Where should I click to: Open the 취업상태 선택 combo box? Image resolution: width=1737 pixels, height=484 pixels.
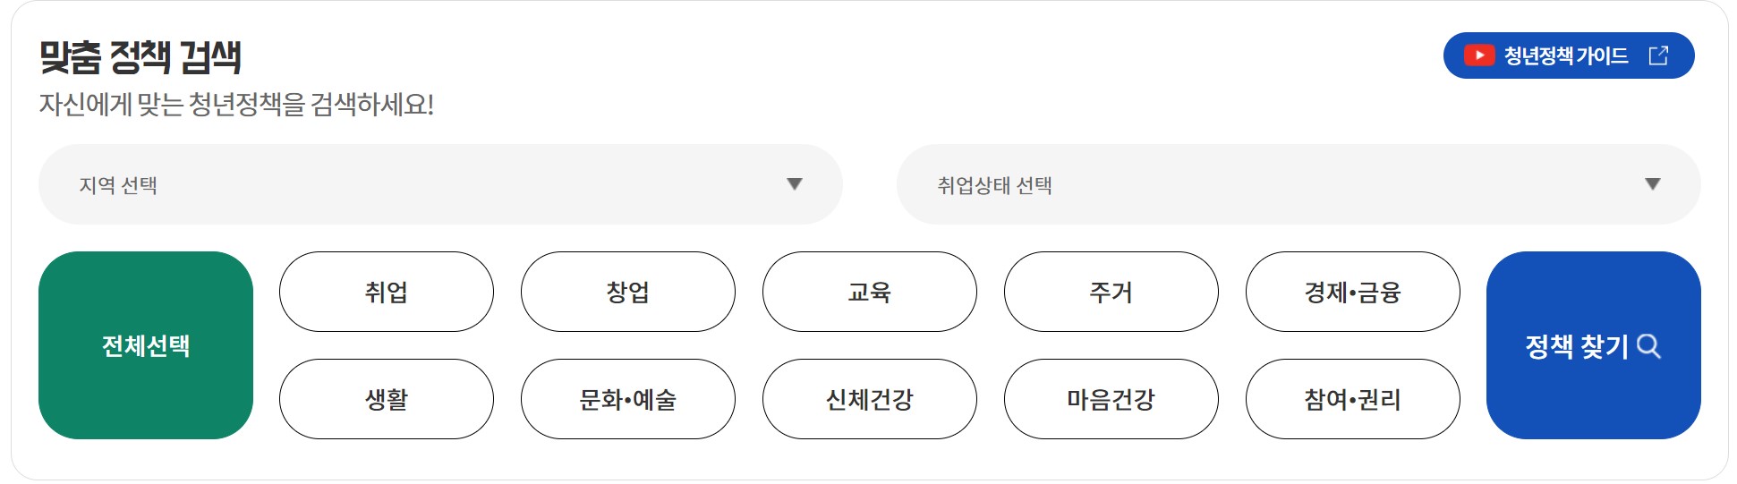tap(1298, 184)
